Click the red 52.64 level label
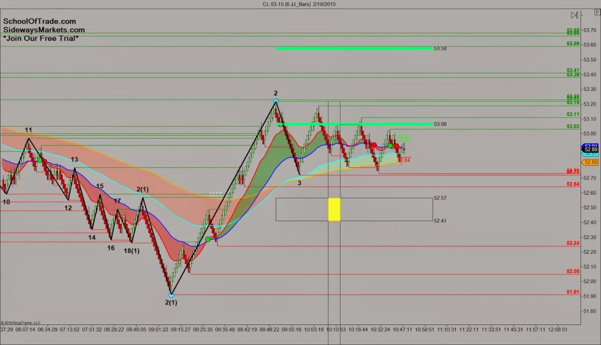 pos(573,184)
